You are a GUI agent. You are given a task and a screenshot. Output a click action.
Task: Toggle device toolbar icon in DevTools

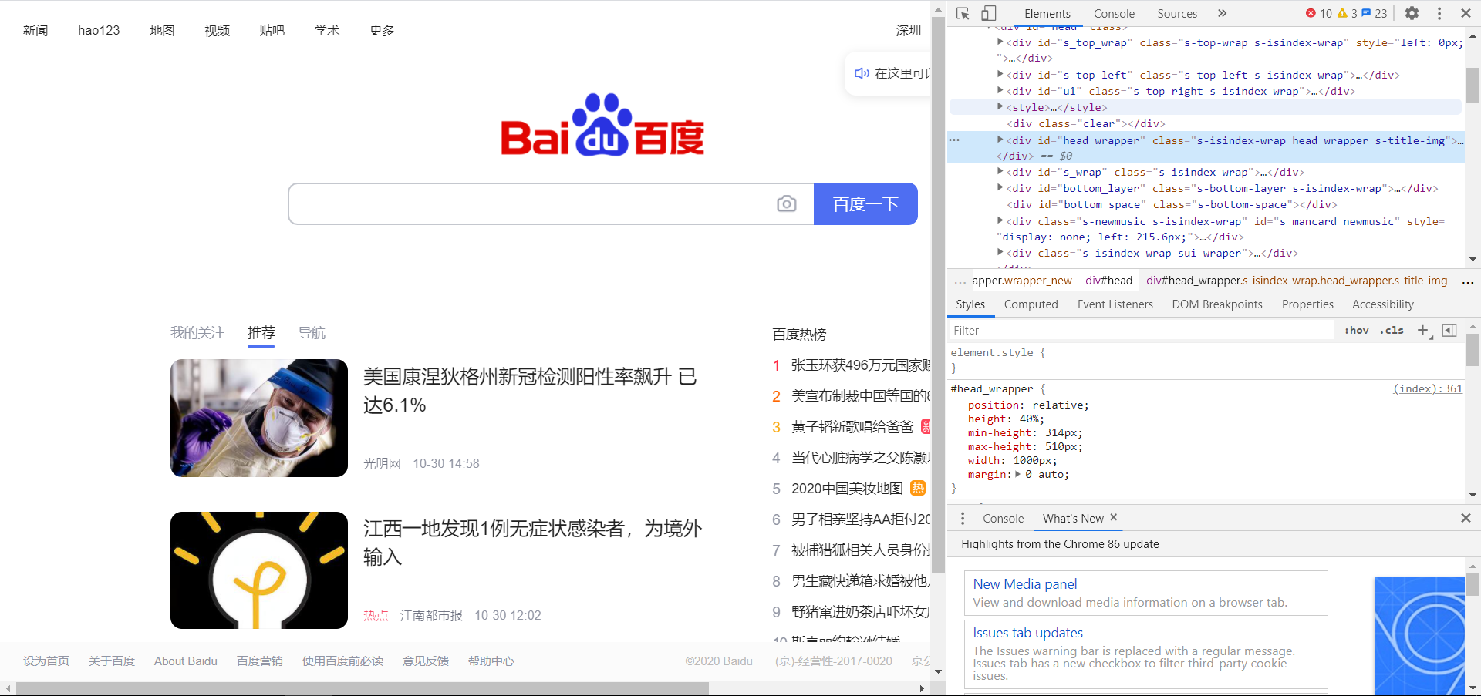pos(988,13)
